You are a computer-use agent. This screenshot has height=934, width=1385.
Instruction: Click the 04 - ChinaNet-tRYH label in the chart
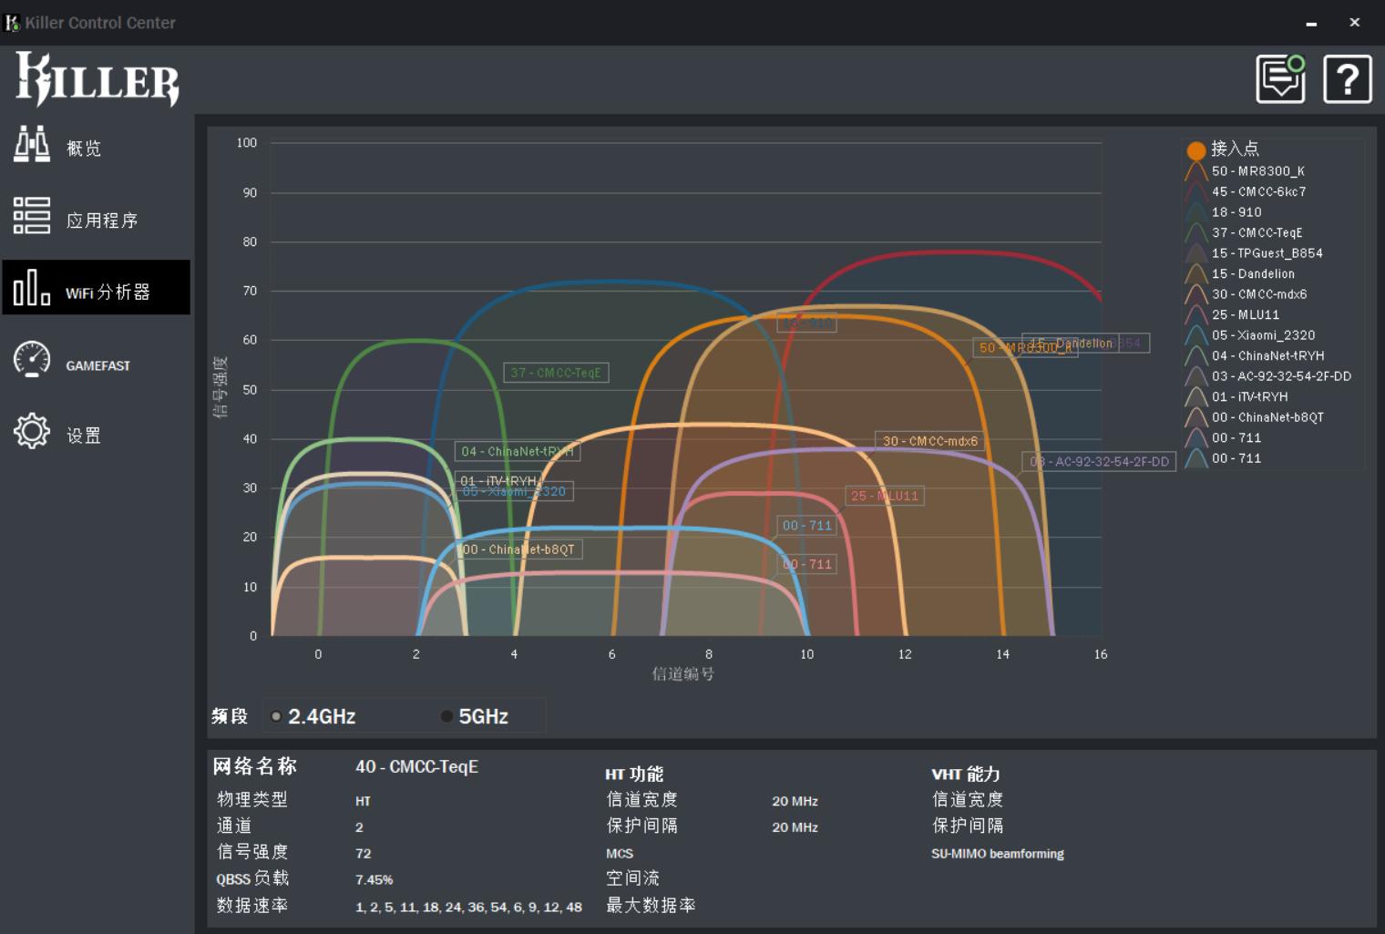tap(518, 451)
